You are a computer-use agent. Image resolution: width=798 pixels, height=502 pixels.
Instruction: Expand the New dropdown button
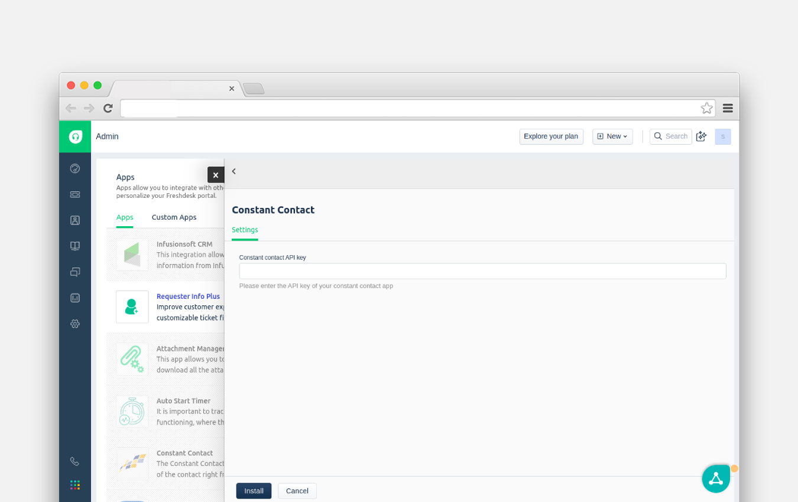click(612, 136)
